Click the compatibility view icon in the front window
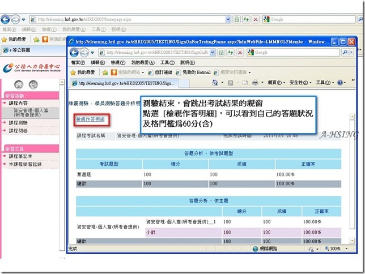Image resolution: width=365 pixels, height=274 pixels. tap(221, 53)
